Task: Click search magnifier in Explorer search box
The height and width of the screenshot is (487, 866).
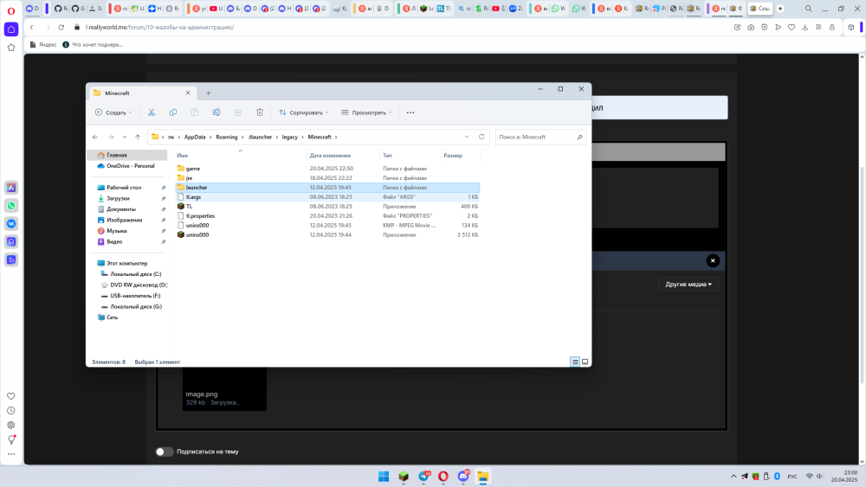Action: 579,137
